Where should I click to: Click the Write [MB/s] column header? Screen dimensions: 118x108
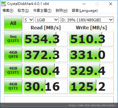(91, 28)
